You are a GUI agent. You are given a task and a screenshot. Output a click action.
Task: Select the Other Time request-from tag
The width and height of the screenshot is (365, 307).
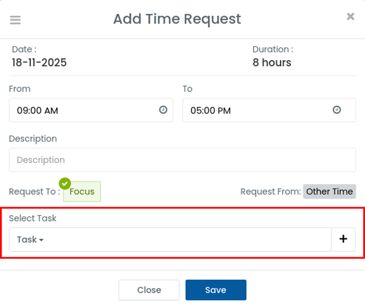point(329,191)
